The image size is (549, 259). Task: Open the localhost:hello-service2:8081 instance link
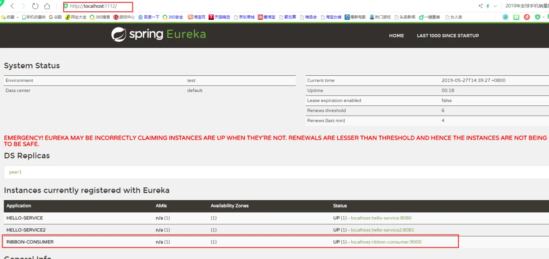click(x=382, y=230)
